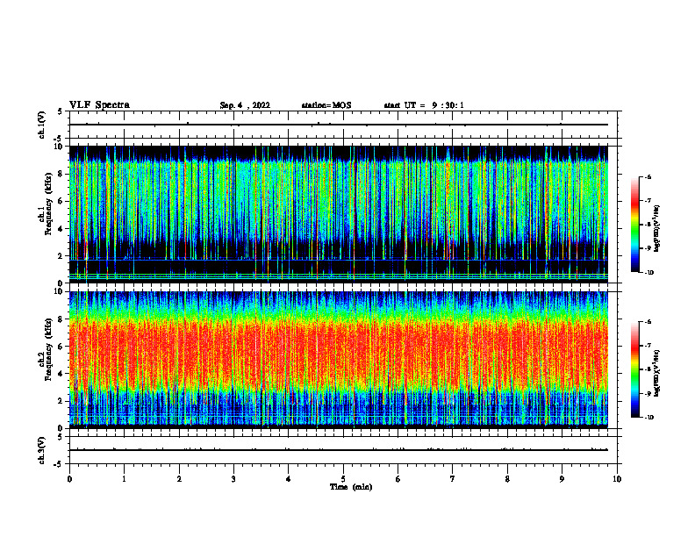
Task: Click the ch.1 spectrogram color scale bar
Action: [634, 225]
